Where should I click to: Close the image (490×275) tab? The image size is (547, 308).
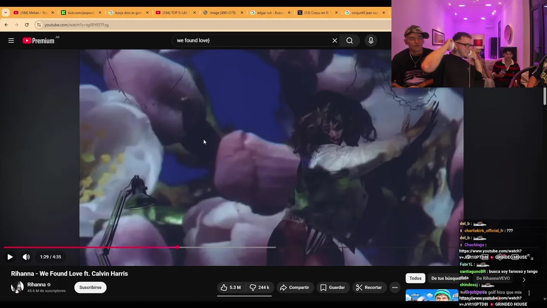click(242, 13)
